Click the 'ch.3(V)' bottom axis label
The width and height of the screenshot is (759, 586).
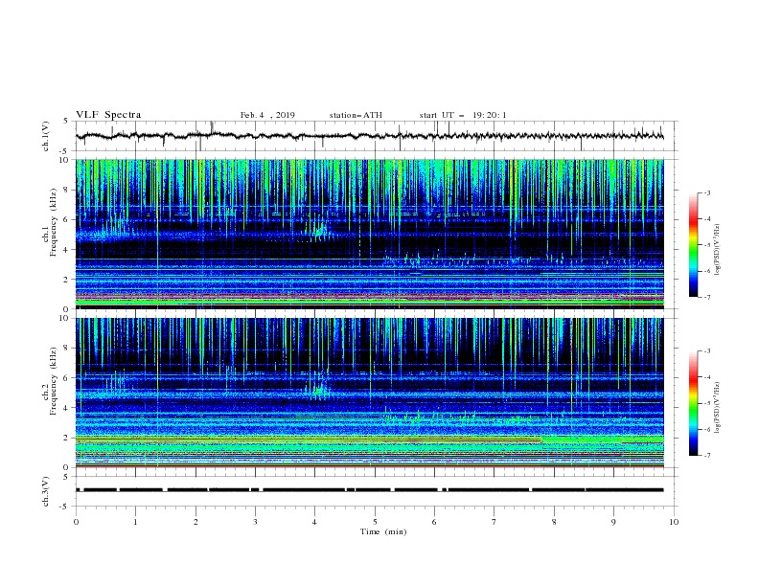point(46,491)
